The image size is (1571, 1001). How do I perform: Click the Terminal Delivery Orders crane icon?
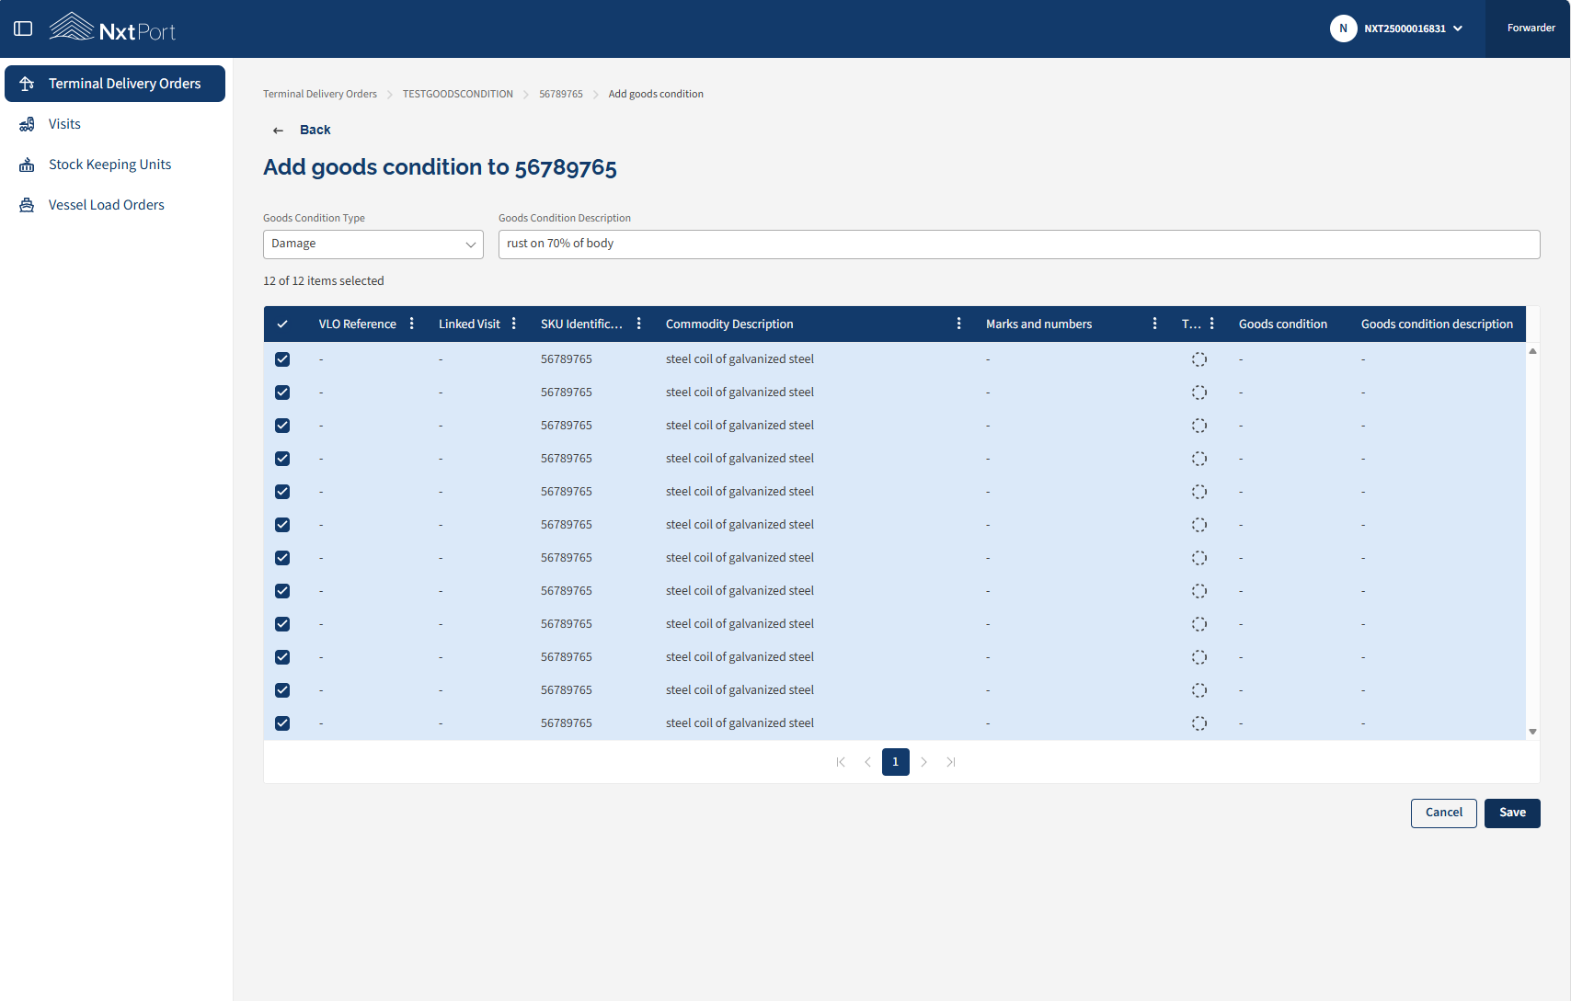click(x=27, y=84)
